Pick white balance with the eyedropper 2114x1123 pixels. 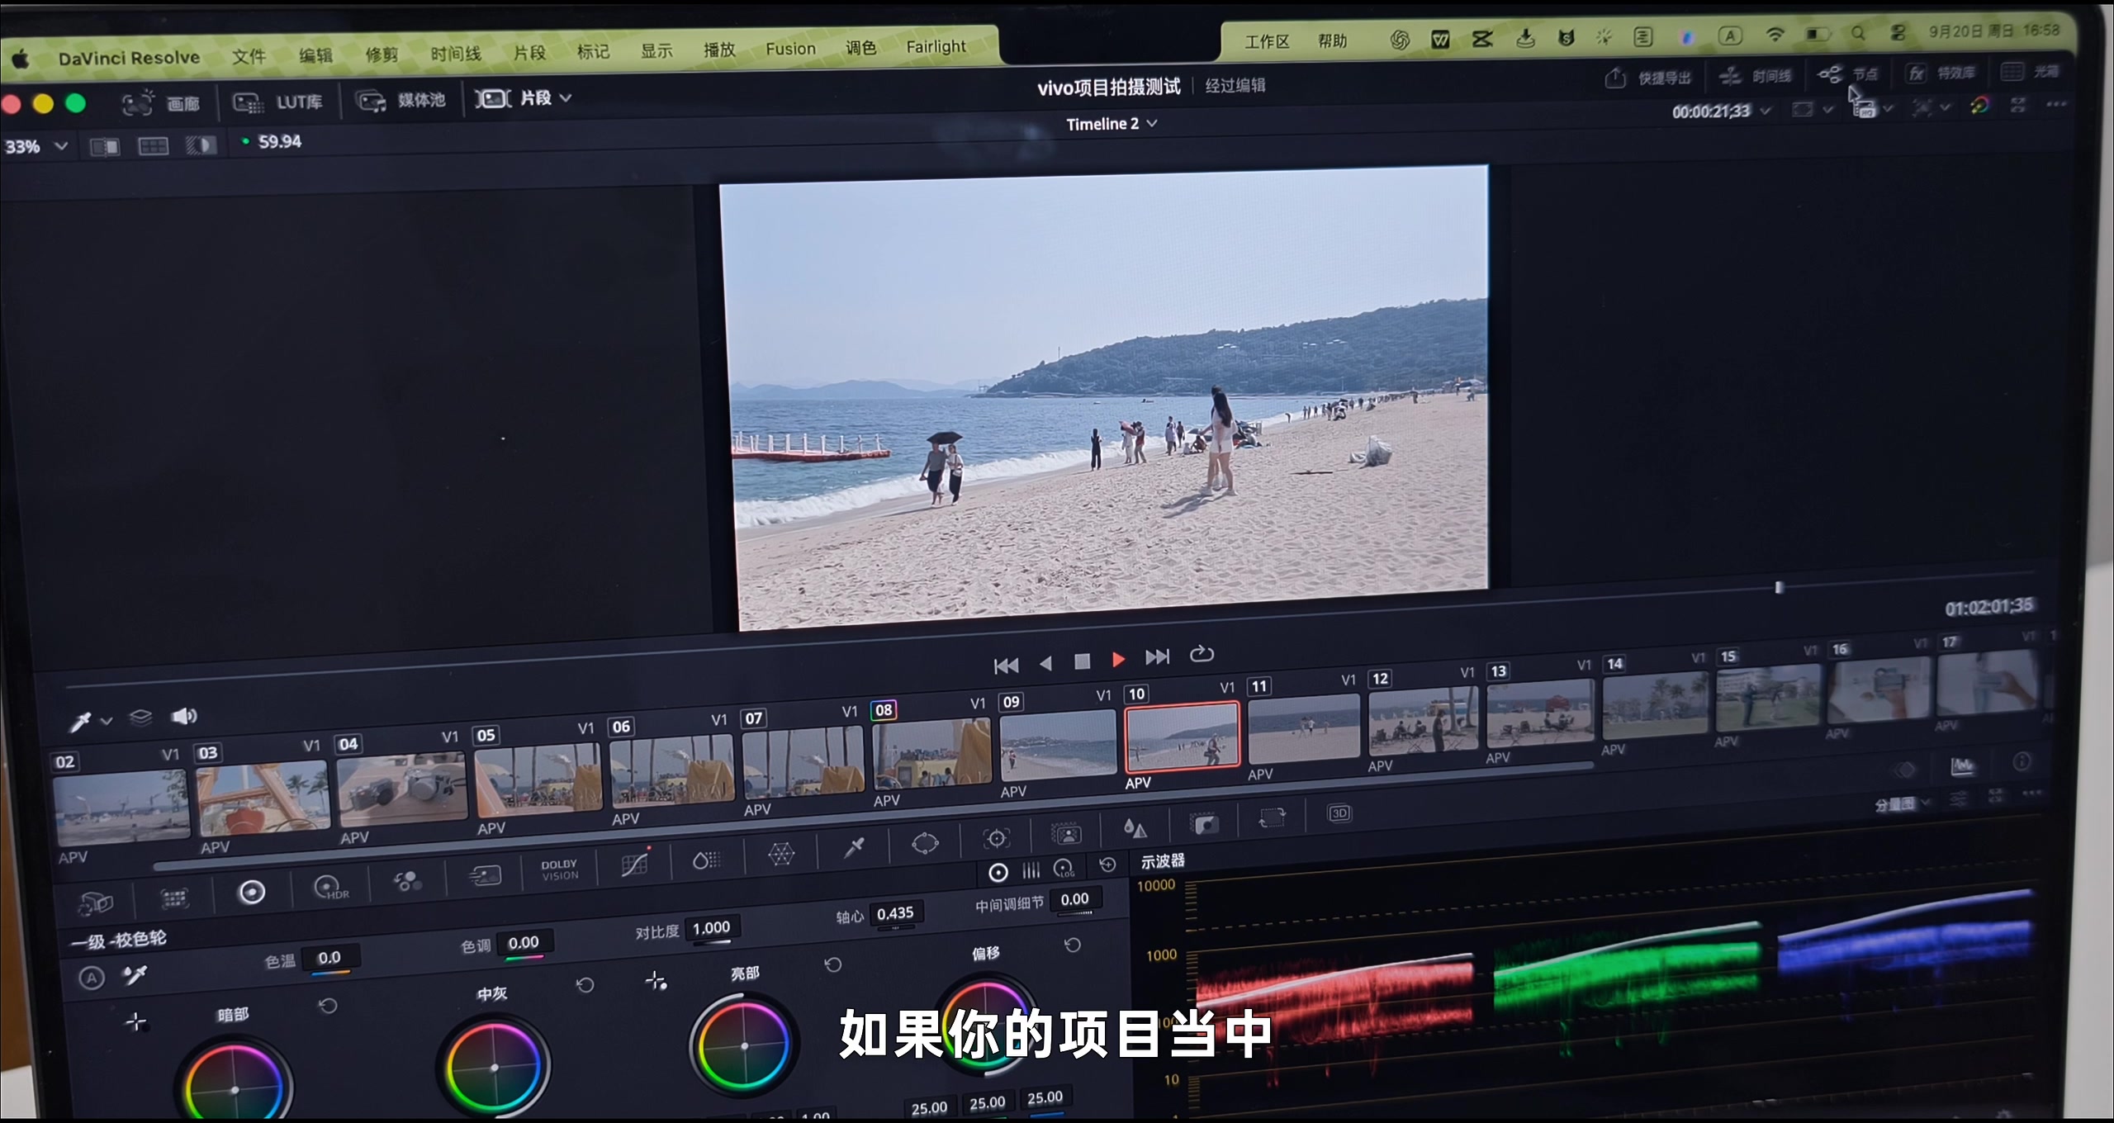click(135, 976)
